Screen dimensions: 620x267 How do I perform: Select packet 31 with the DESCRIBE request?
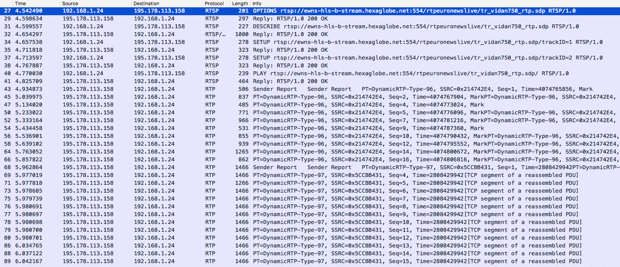coord(310,27)
